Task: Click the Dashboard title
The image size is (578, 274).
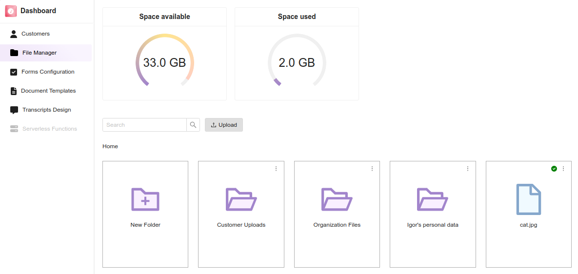Action: [x=39, y=11]
